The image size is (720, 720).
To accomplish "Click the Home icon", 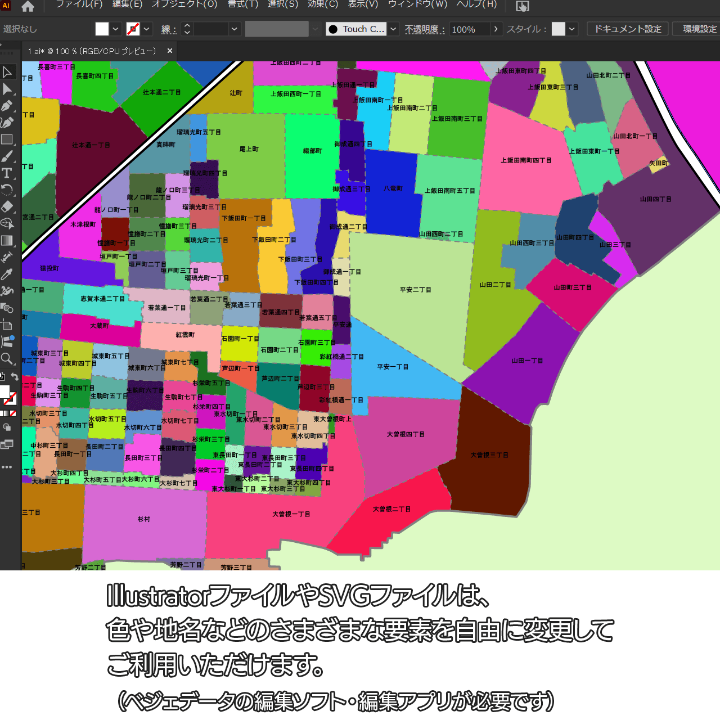I will pyautogui.click(x=28, y=6).
